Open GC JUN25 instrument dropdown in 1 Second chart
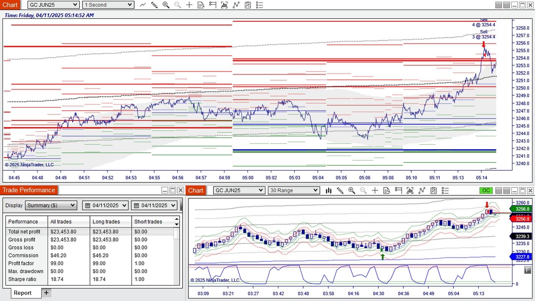535x301 pixels. point(53,5)
